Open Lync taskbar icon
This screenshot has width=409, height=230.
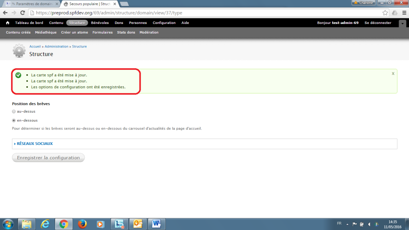[119, 224]
